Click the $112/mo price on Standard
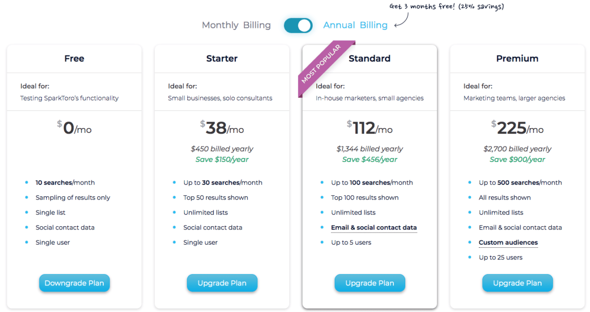Screen dimensions: 590x312 [x=370, y=128]
